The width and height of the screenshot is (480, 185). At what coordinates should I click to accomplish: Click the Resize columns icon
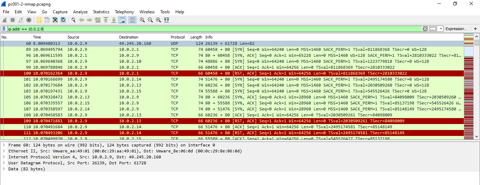pyautogui.click(x=167, y=20)
